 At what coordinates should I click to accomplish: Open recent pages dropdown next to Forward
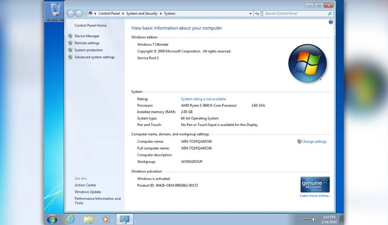(x=84, y=13)
